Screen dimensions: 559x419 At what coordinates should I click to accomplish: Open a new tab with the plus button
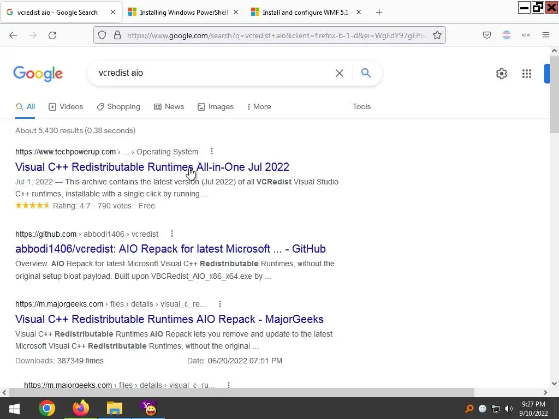(x=379, y=13)
